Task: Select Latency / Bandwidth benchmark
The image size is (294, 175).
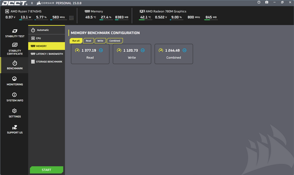Action: click(x=47, y=54)
